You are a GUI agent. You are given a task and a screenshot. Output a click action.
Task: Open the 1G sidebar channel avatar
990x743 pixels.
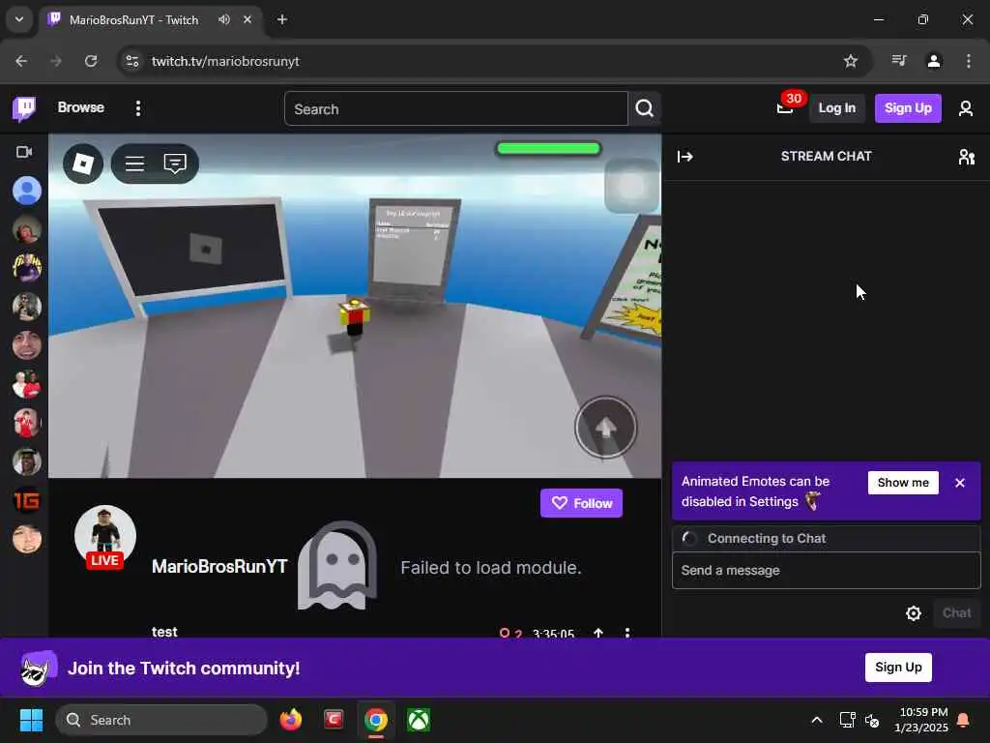[x=27, y=500]
